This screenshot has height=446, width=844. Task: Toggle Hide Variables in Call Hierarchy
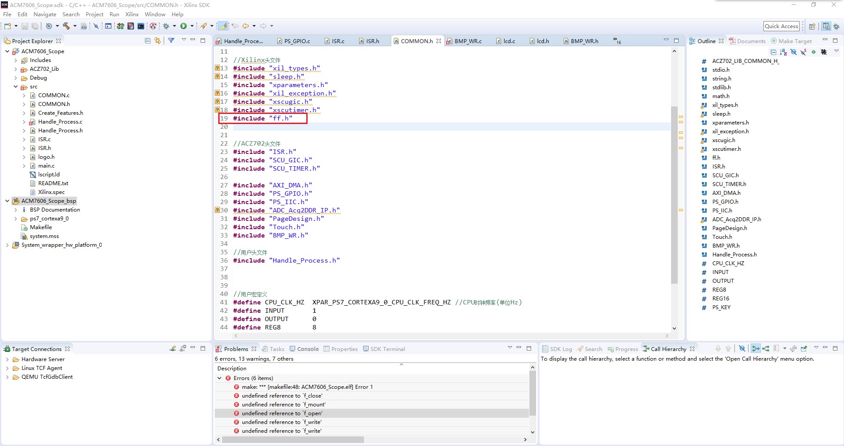[x=742, y=348]
